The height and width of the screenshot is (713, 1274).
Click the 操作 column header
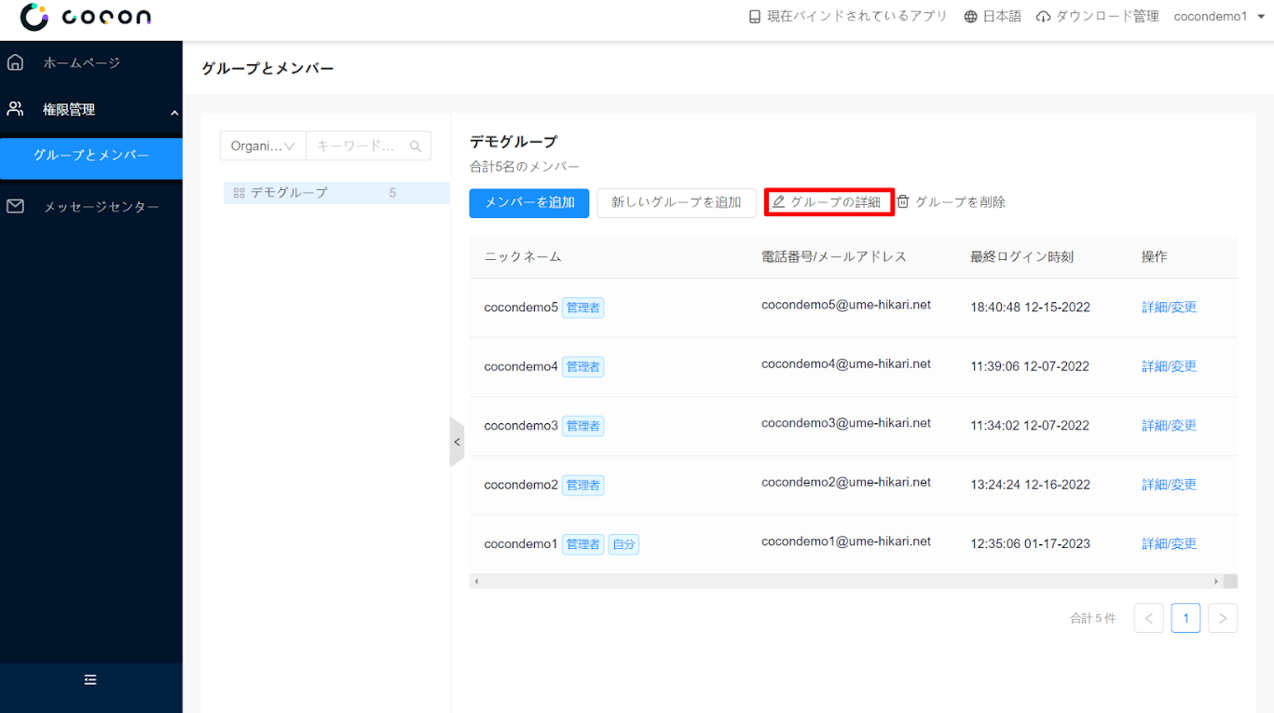[x=1154, y=256]
